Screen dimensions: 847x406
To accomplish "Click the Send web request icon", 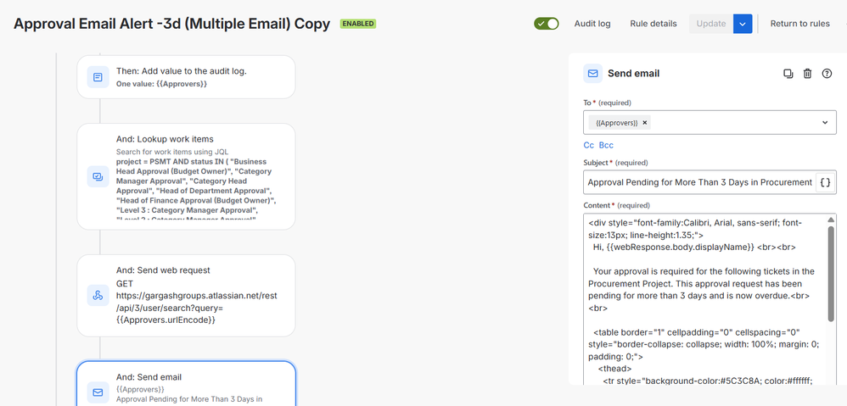I will click(98, 296).
